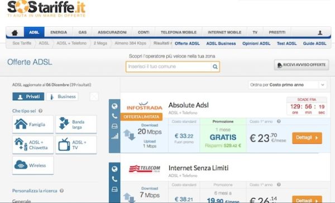This screenshot has width=335, height=203.
Task: Open the Ordina per Costo primo anno dropdown
Action: [288, 85]
